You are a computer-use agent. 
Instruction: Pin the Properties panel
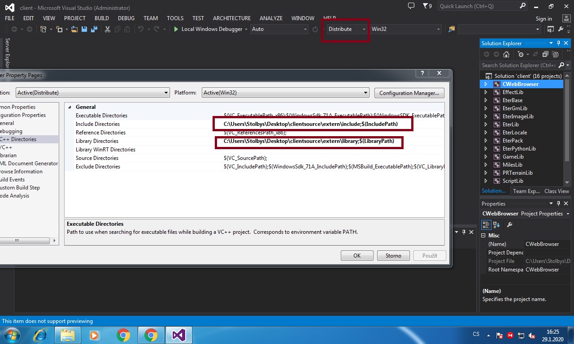[x=559, y=204]
